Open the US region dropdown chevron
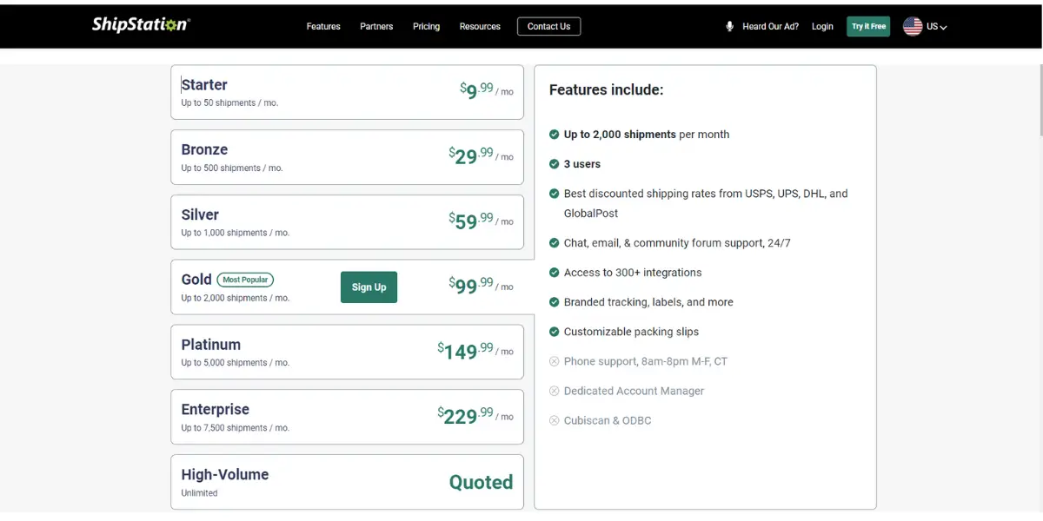 coord(944,27)
